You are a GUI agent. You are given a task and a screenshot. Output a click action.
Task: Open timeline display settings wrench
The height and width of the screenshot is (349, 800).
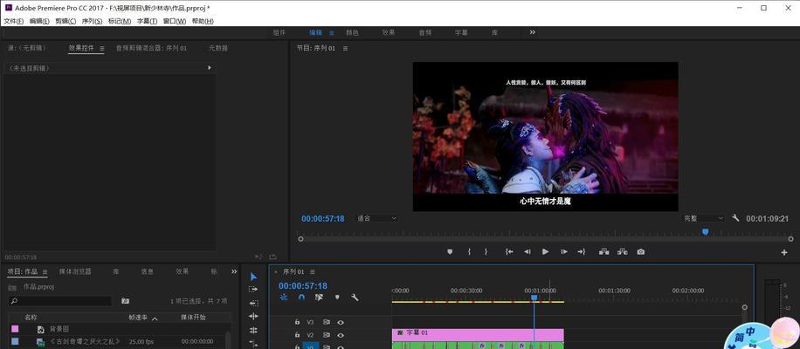click(355, 297)
